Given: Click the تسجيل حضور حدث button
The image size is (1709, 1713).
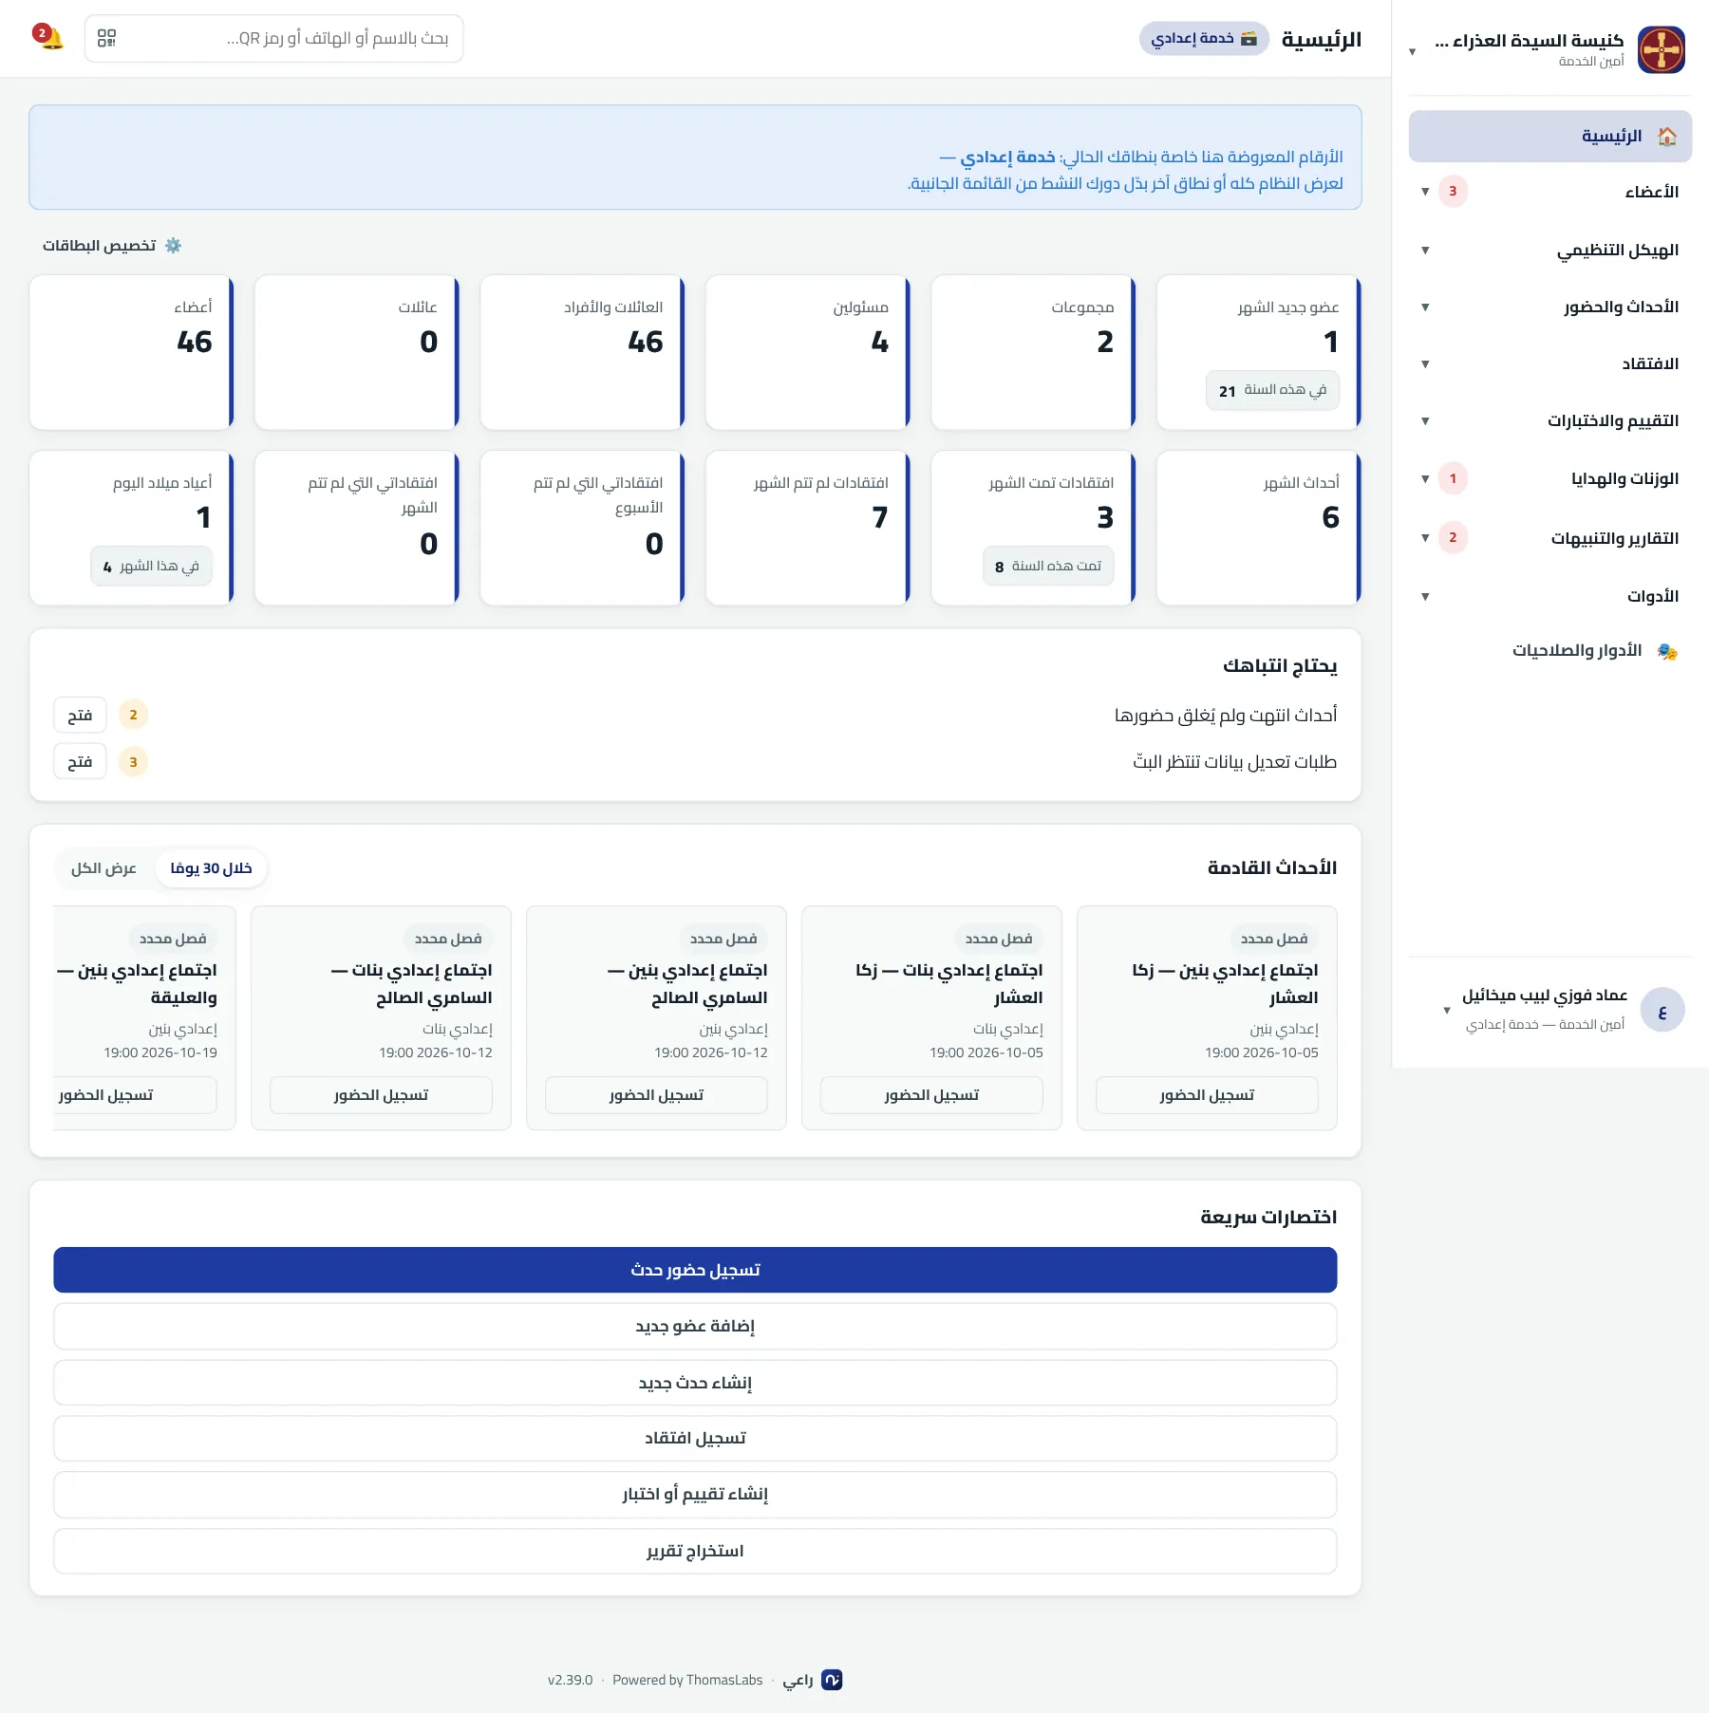Looking at the screenshot, I should pyautogui.click(x=695, y=1270).
